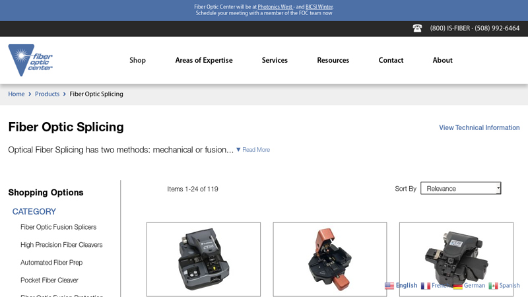The height and width of the screenshot is (297, 528).
Task: Open the copper-colored cleaver product image
Action: point(329,259)
